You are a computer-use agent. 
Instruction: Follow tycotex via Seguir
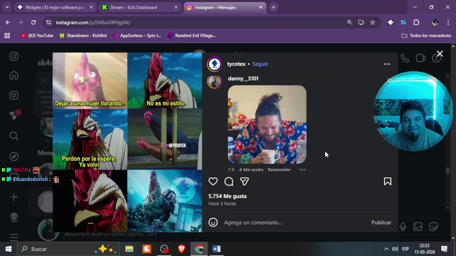(x=260, y=64)
